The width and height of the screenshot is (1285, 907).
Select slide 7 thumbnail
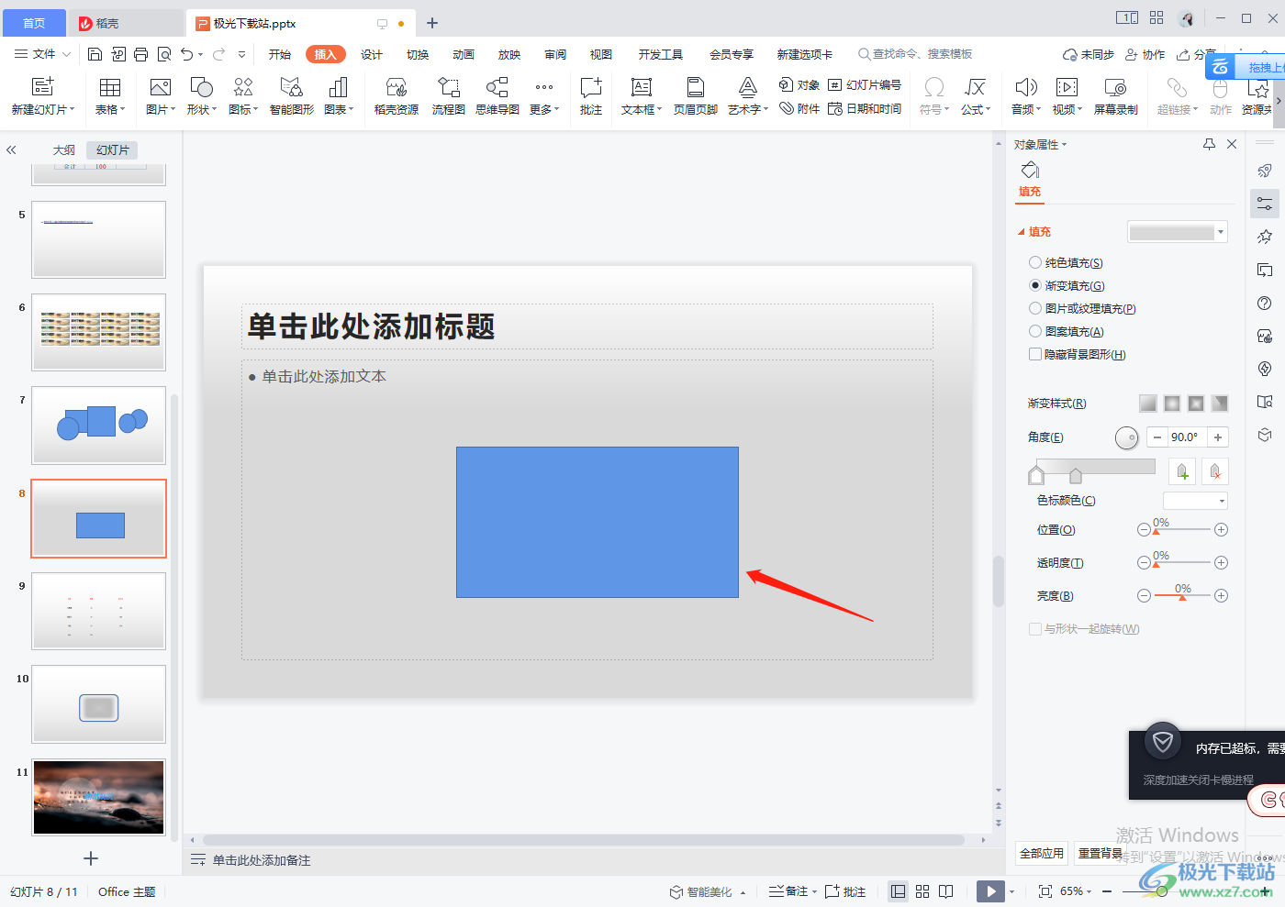click(99, 426)
